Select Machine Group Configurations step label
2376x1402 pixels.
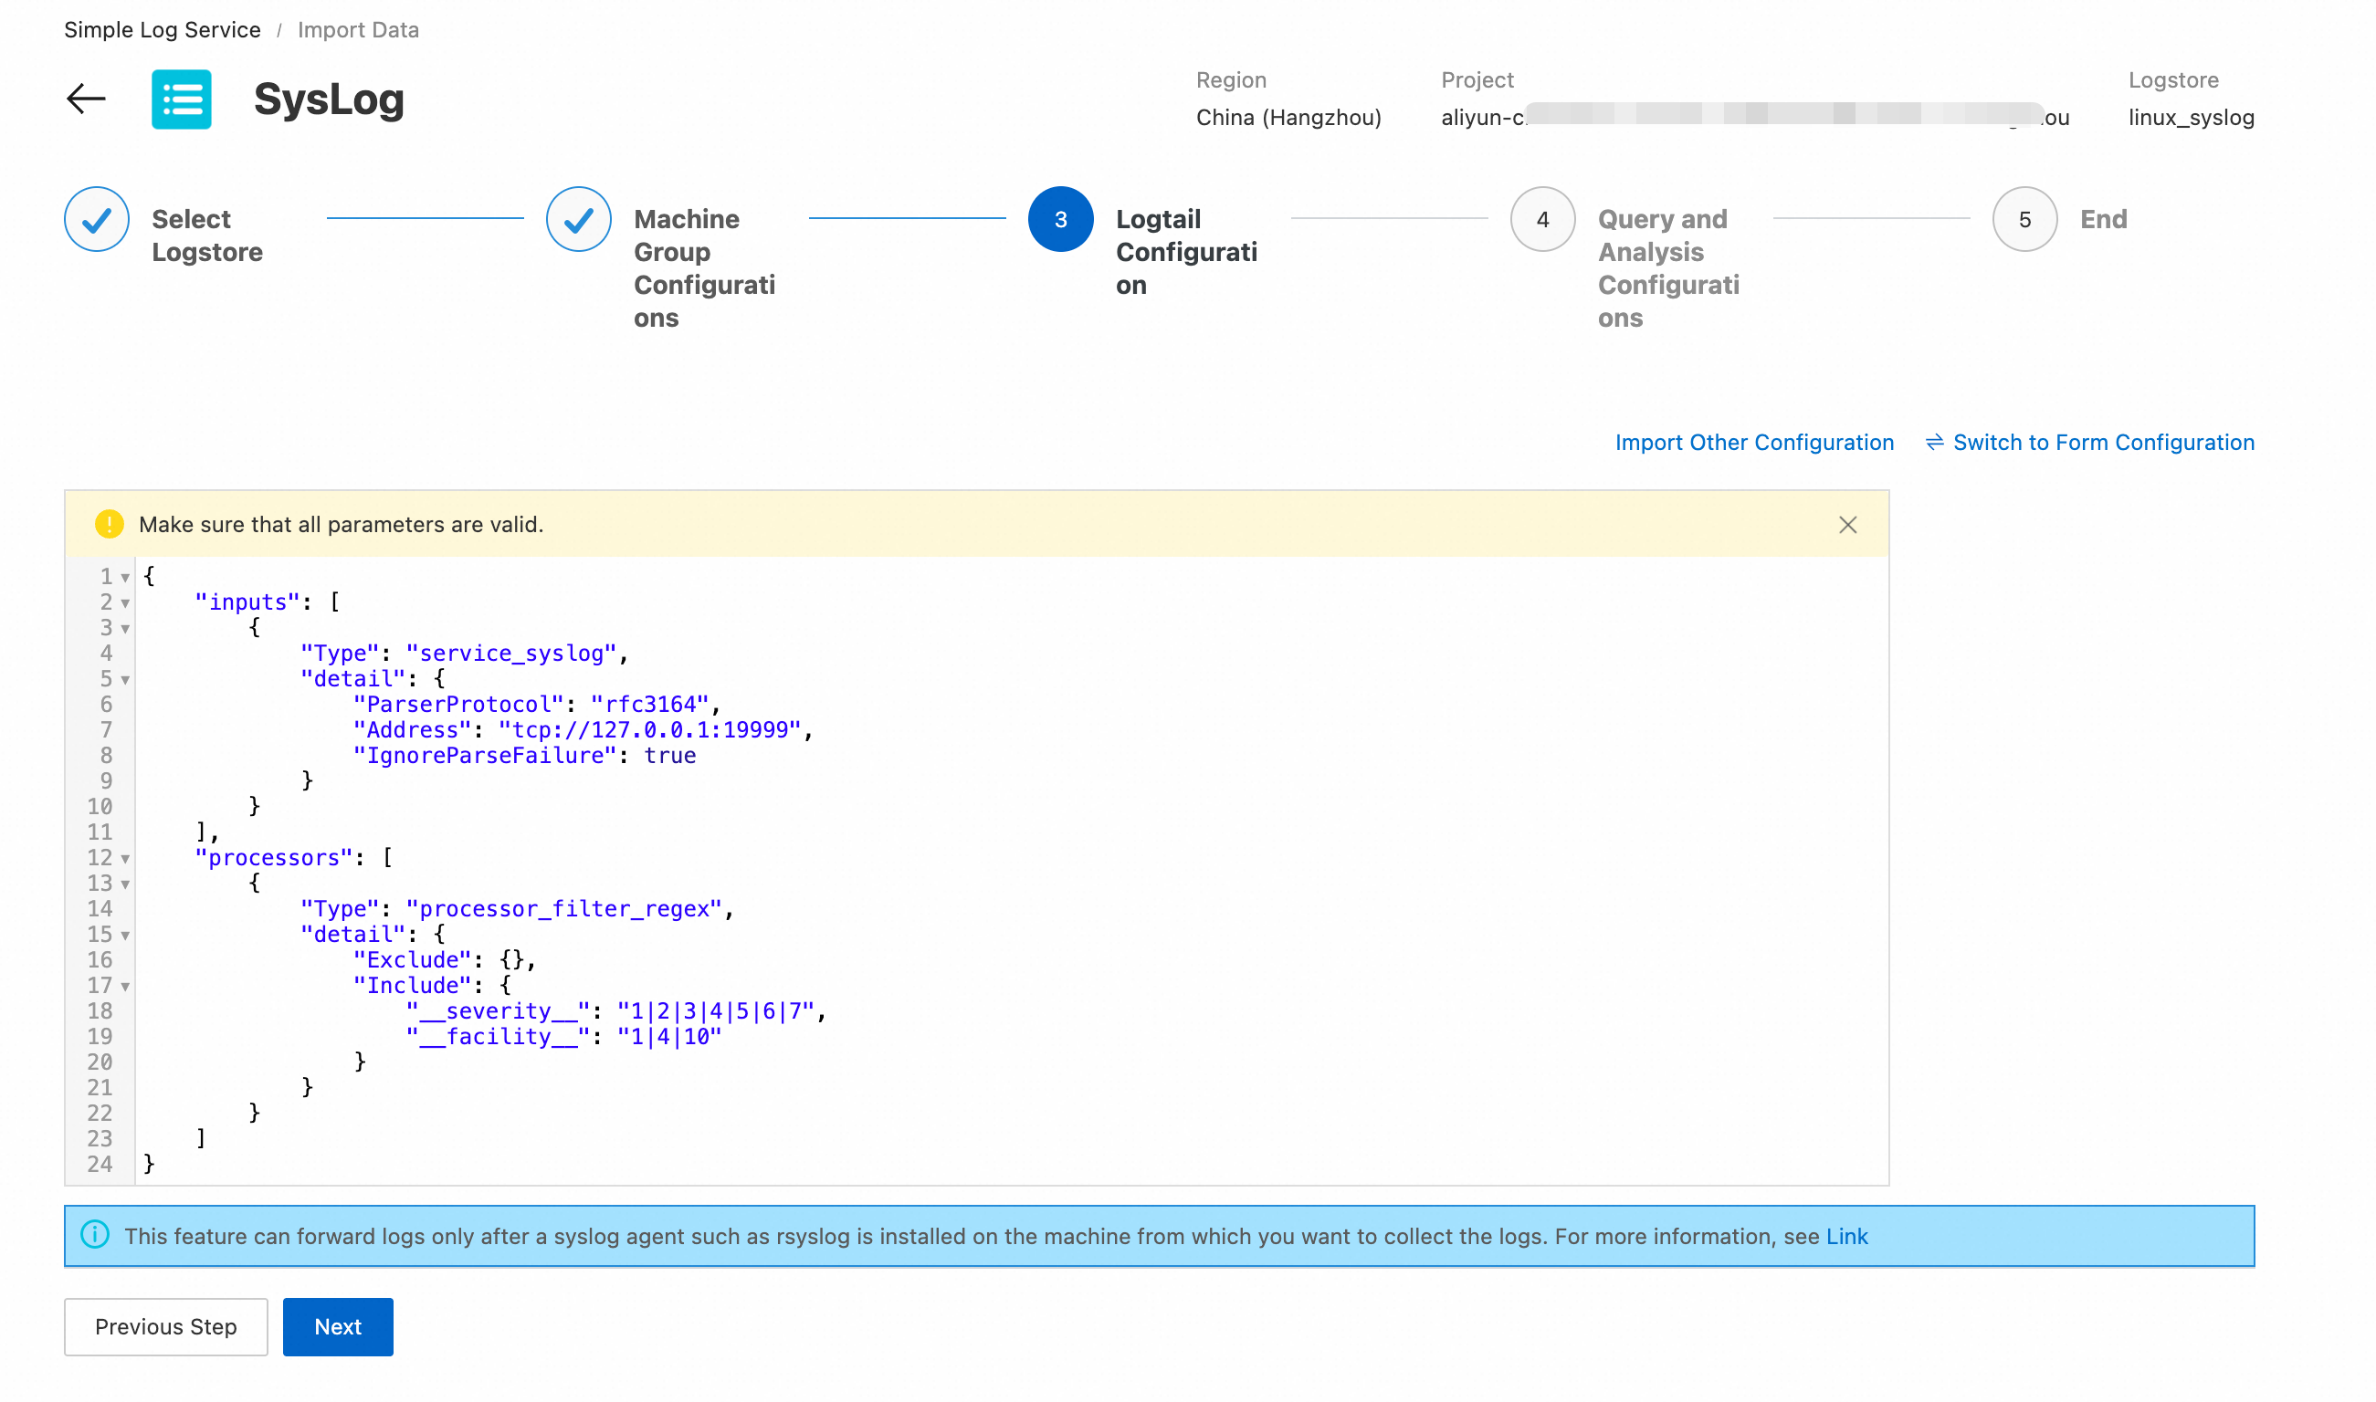click(705, 268)
